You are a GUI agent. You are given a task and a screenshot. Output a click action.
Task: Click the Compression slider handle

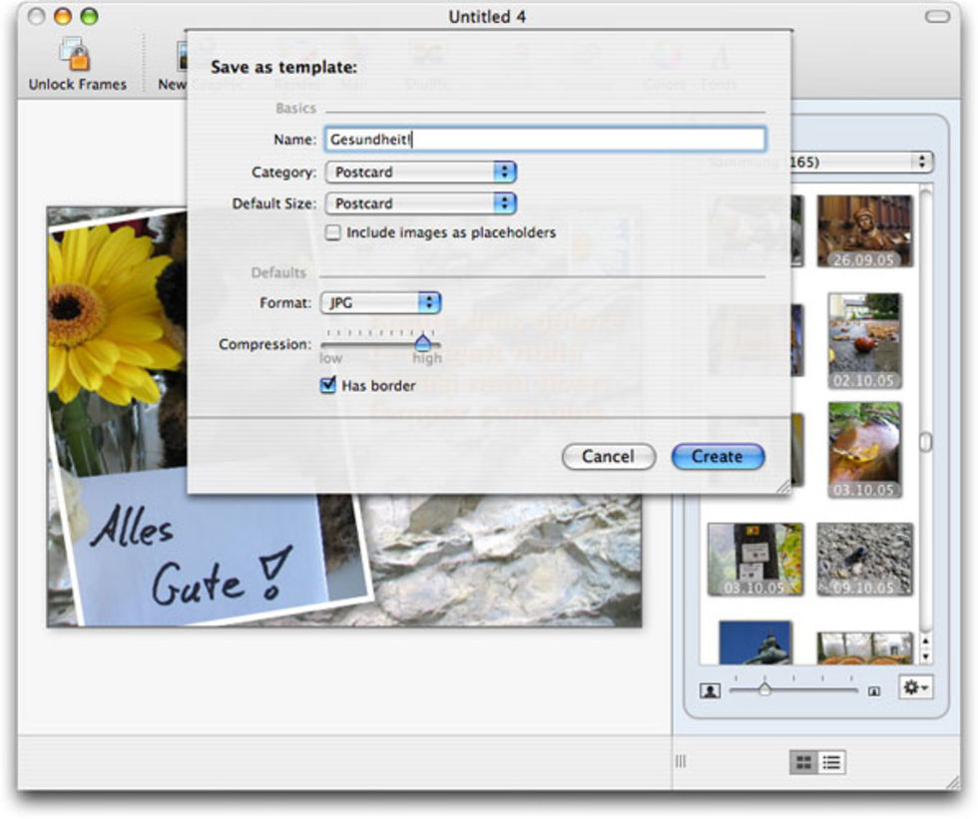pos(423,342)
